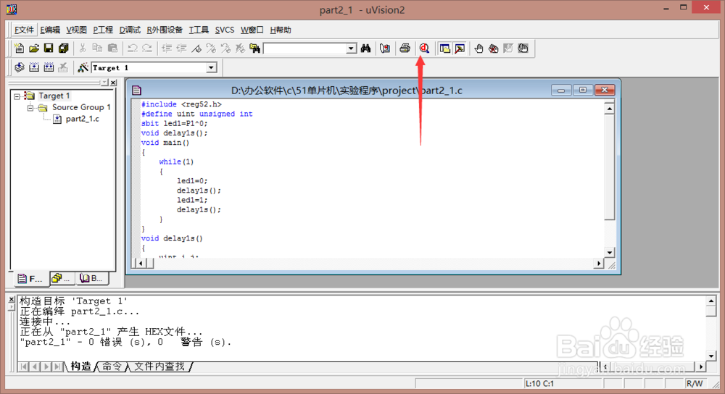This screenshot has width=725, height=394.
Task: Open the V视图 menu
Action: pyautogui.click(x=76, y=30)
